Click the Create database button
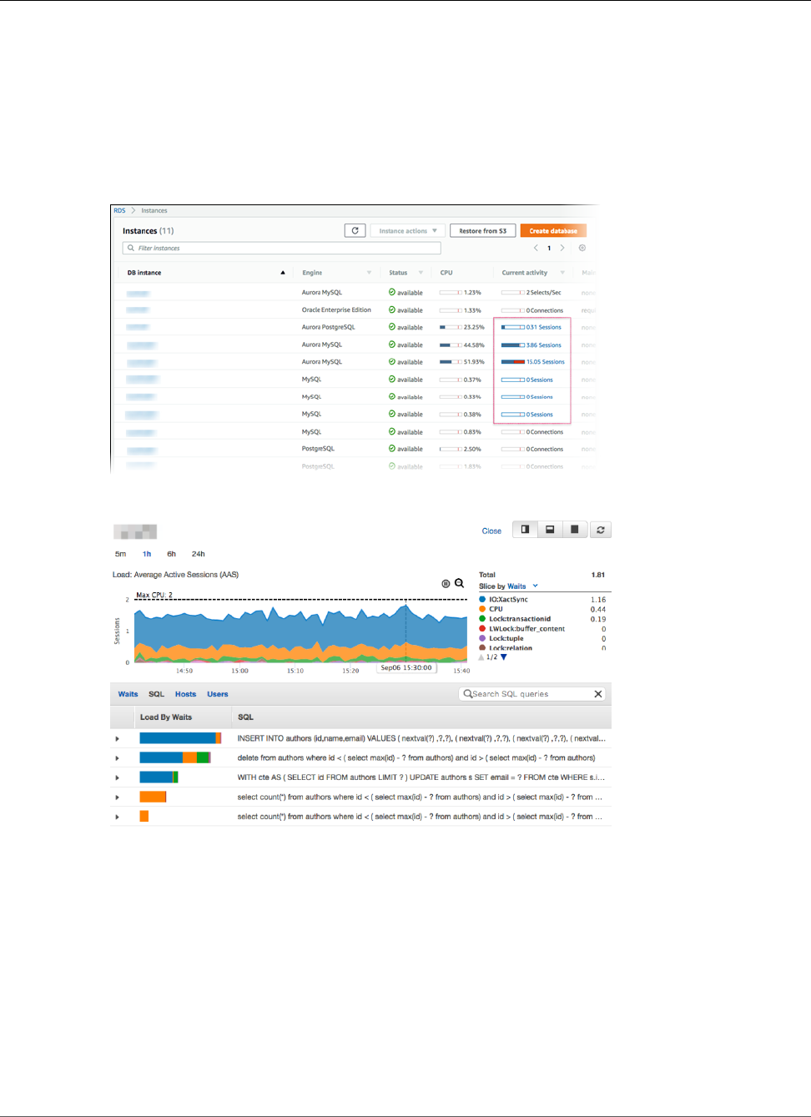 [553, 231]
